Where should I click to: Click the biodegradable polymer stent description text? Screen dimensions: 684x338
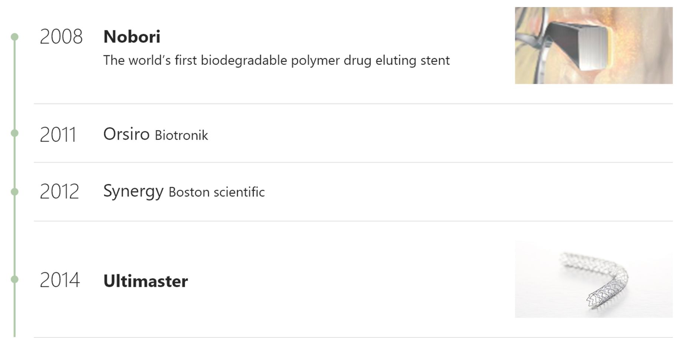click(276, 60)
